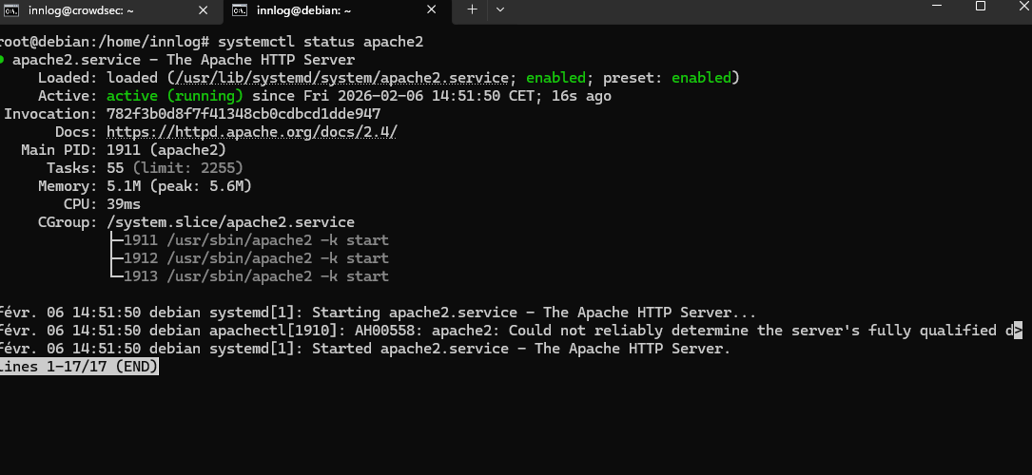Maximize the terminal window
This screenshot has width=1032, height=475.
(981, 7)
